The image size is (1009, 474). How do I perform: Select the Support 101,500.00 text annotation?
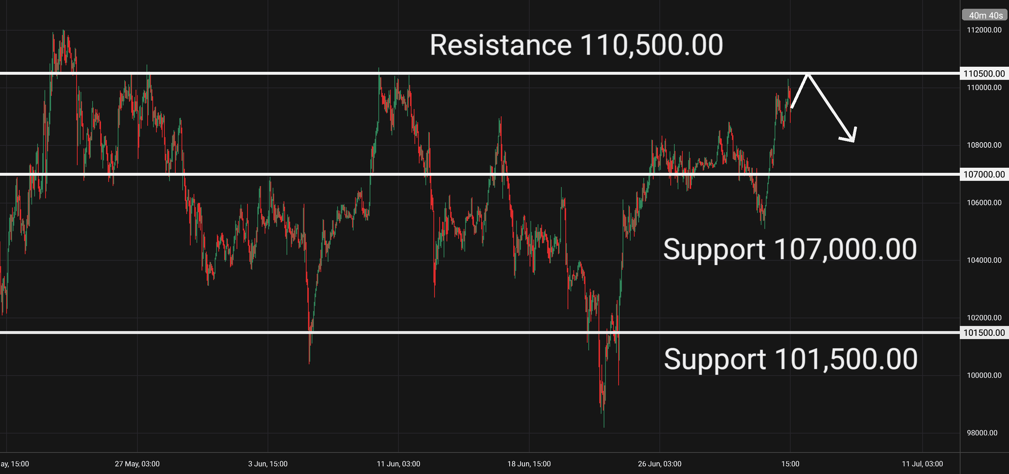click(x=790, y=359)
